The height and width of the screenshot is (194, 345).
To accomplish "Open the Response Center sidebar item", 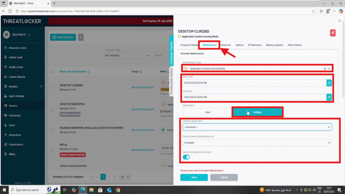I will 18,48.
